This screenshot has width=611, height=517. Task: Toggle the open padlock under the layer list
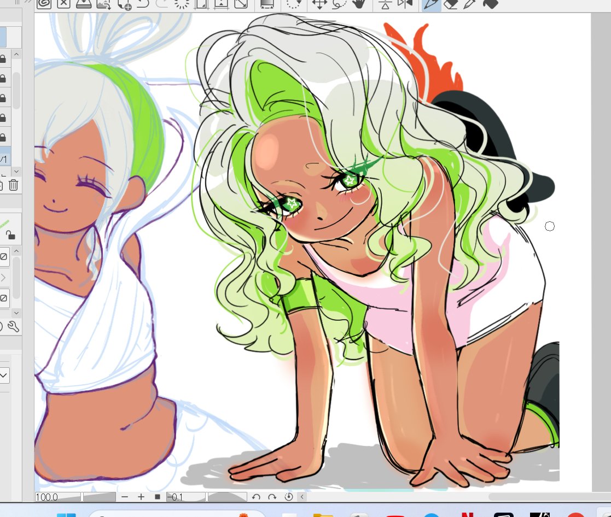pyautogui.click(x=10, y=235)
